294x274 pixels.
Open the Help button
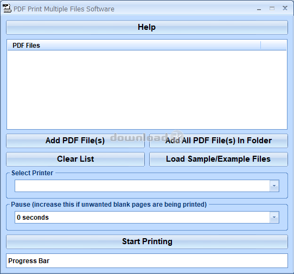[x=147, y=27]
